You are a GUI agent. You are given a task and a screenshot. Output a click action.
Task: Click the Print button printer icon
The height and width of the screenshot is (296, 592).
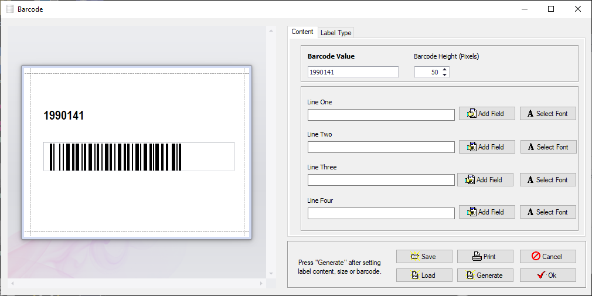(477, 257)
